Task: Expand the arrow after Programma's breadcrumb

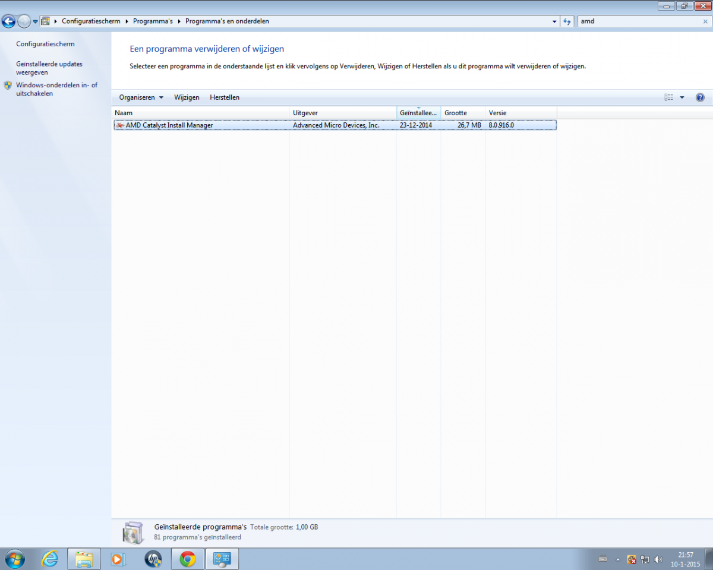Action: (x=179, y=21)
